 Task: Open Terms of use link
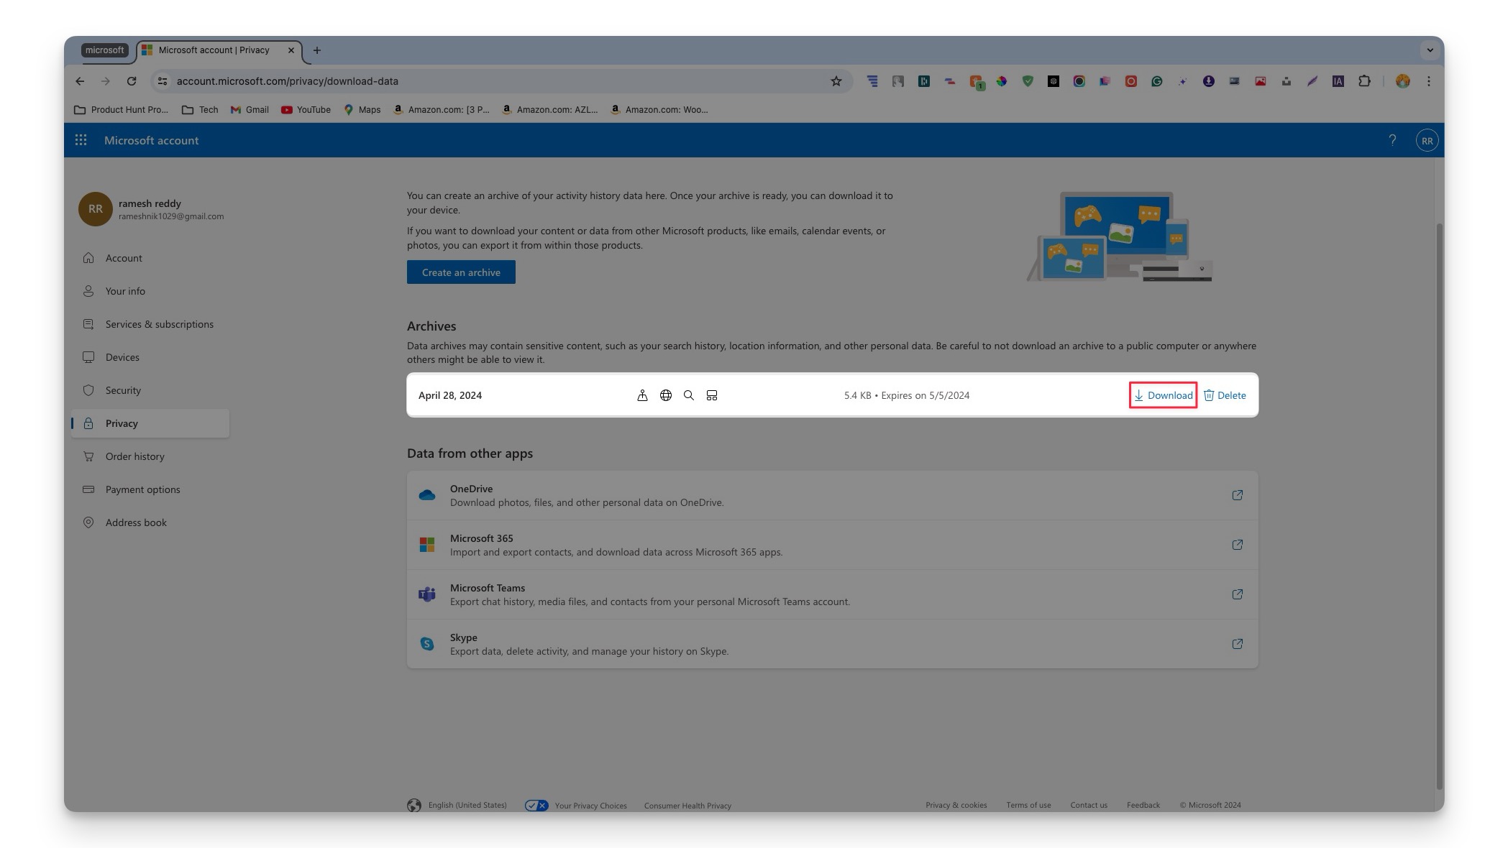click(1028, 805)
